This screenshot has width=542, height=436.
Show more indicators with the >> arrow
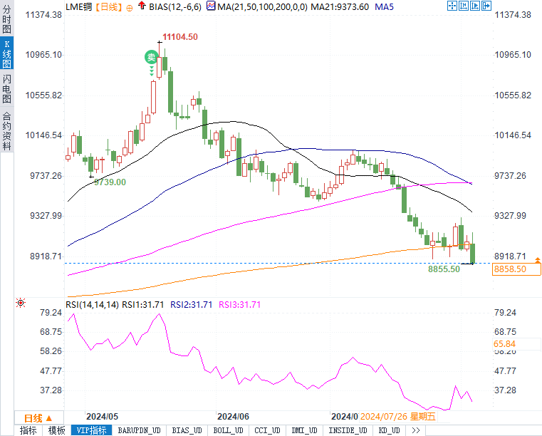click(x=416, y=430)
